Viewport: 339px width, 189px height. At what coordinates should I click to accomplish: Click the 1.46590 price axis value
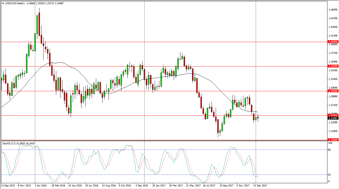[333, 10]
